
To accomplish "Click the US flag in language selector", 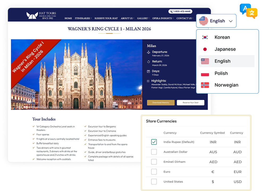I will pyautogui.click(x=204, y=21).
